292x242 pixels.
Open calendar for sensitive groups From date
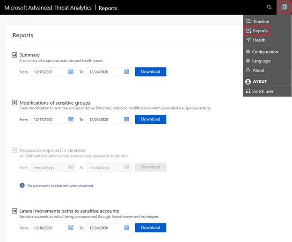71,119
